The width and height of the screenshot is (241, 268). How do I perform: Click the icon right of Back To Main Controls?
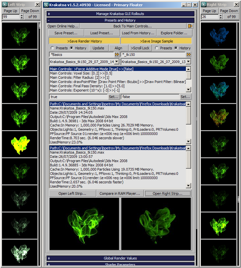pyautogui.click(x=190, y=26)
